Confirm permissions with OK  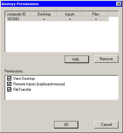pos(66,125)
